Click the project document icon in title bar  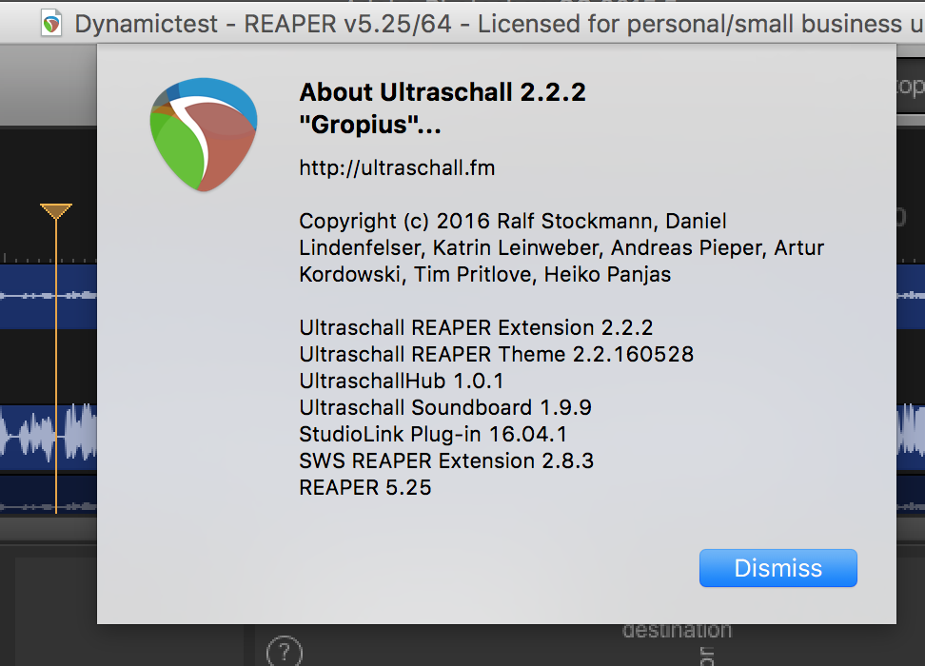51,23
